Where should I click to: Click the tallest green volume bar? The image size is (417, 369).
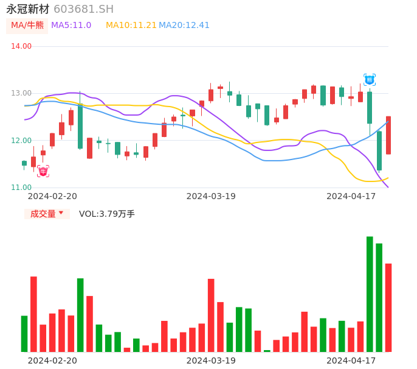(x=370, y=294)
